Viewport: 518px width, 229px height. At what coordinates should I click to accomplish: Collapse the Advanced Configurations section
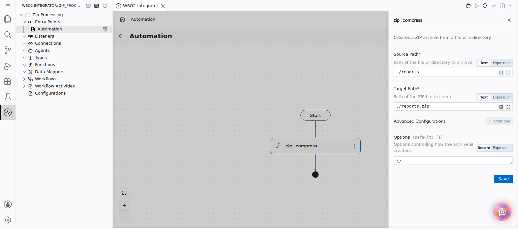point(499,121)
